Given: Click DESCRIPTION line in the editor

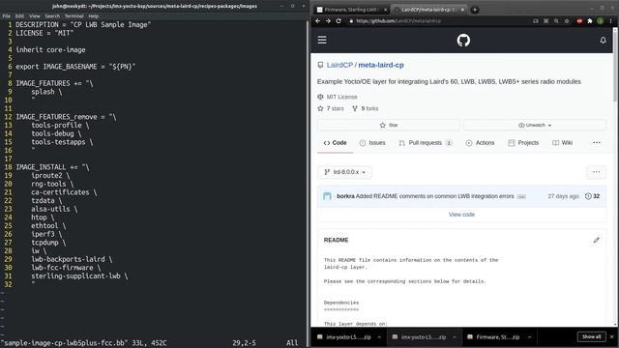Looking at the screenshot, I should pyautogui.click(x=83, y=24).
